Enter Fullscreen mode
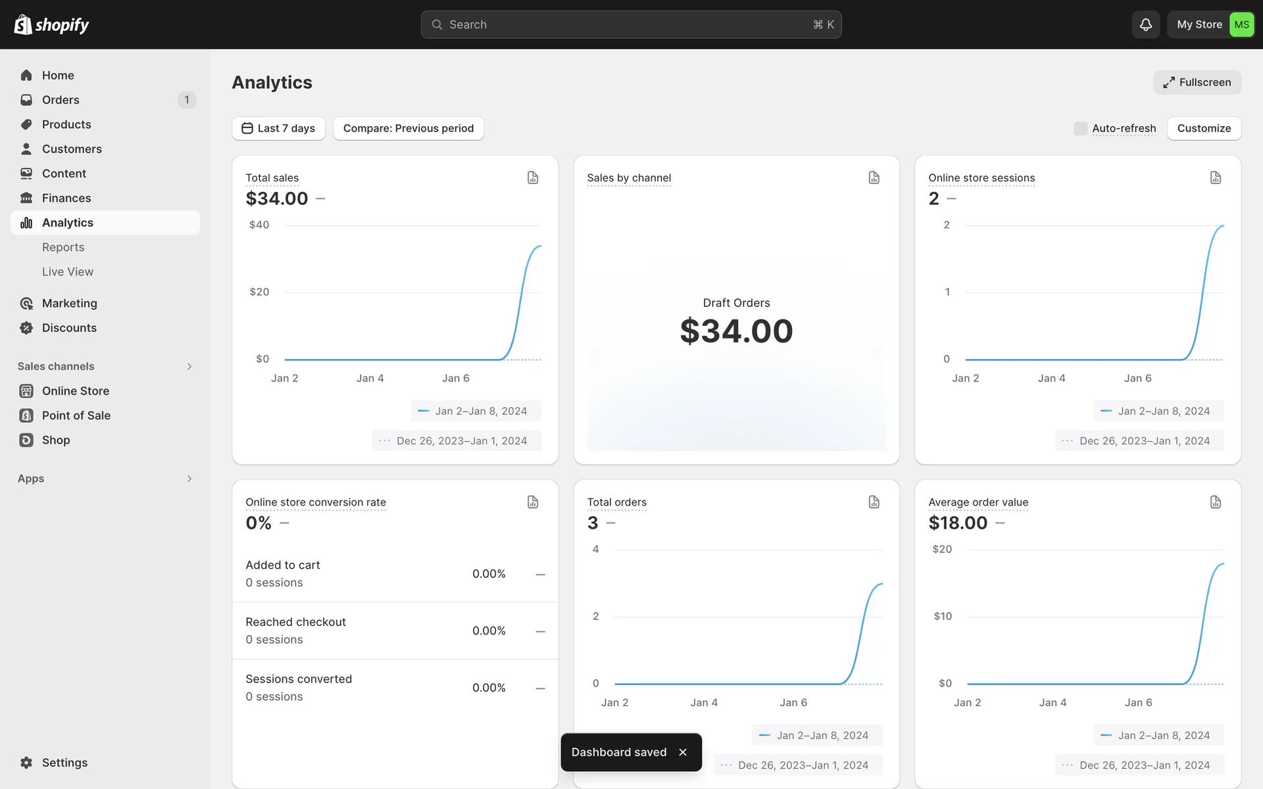This screenshot has width=1263, height=789. [x=1197, y=82]
